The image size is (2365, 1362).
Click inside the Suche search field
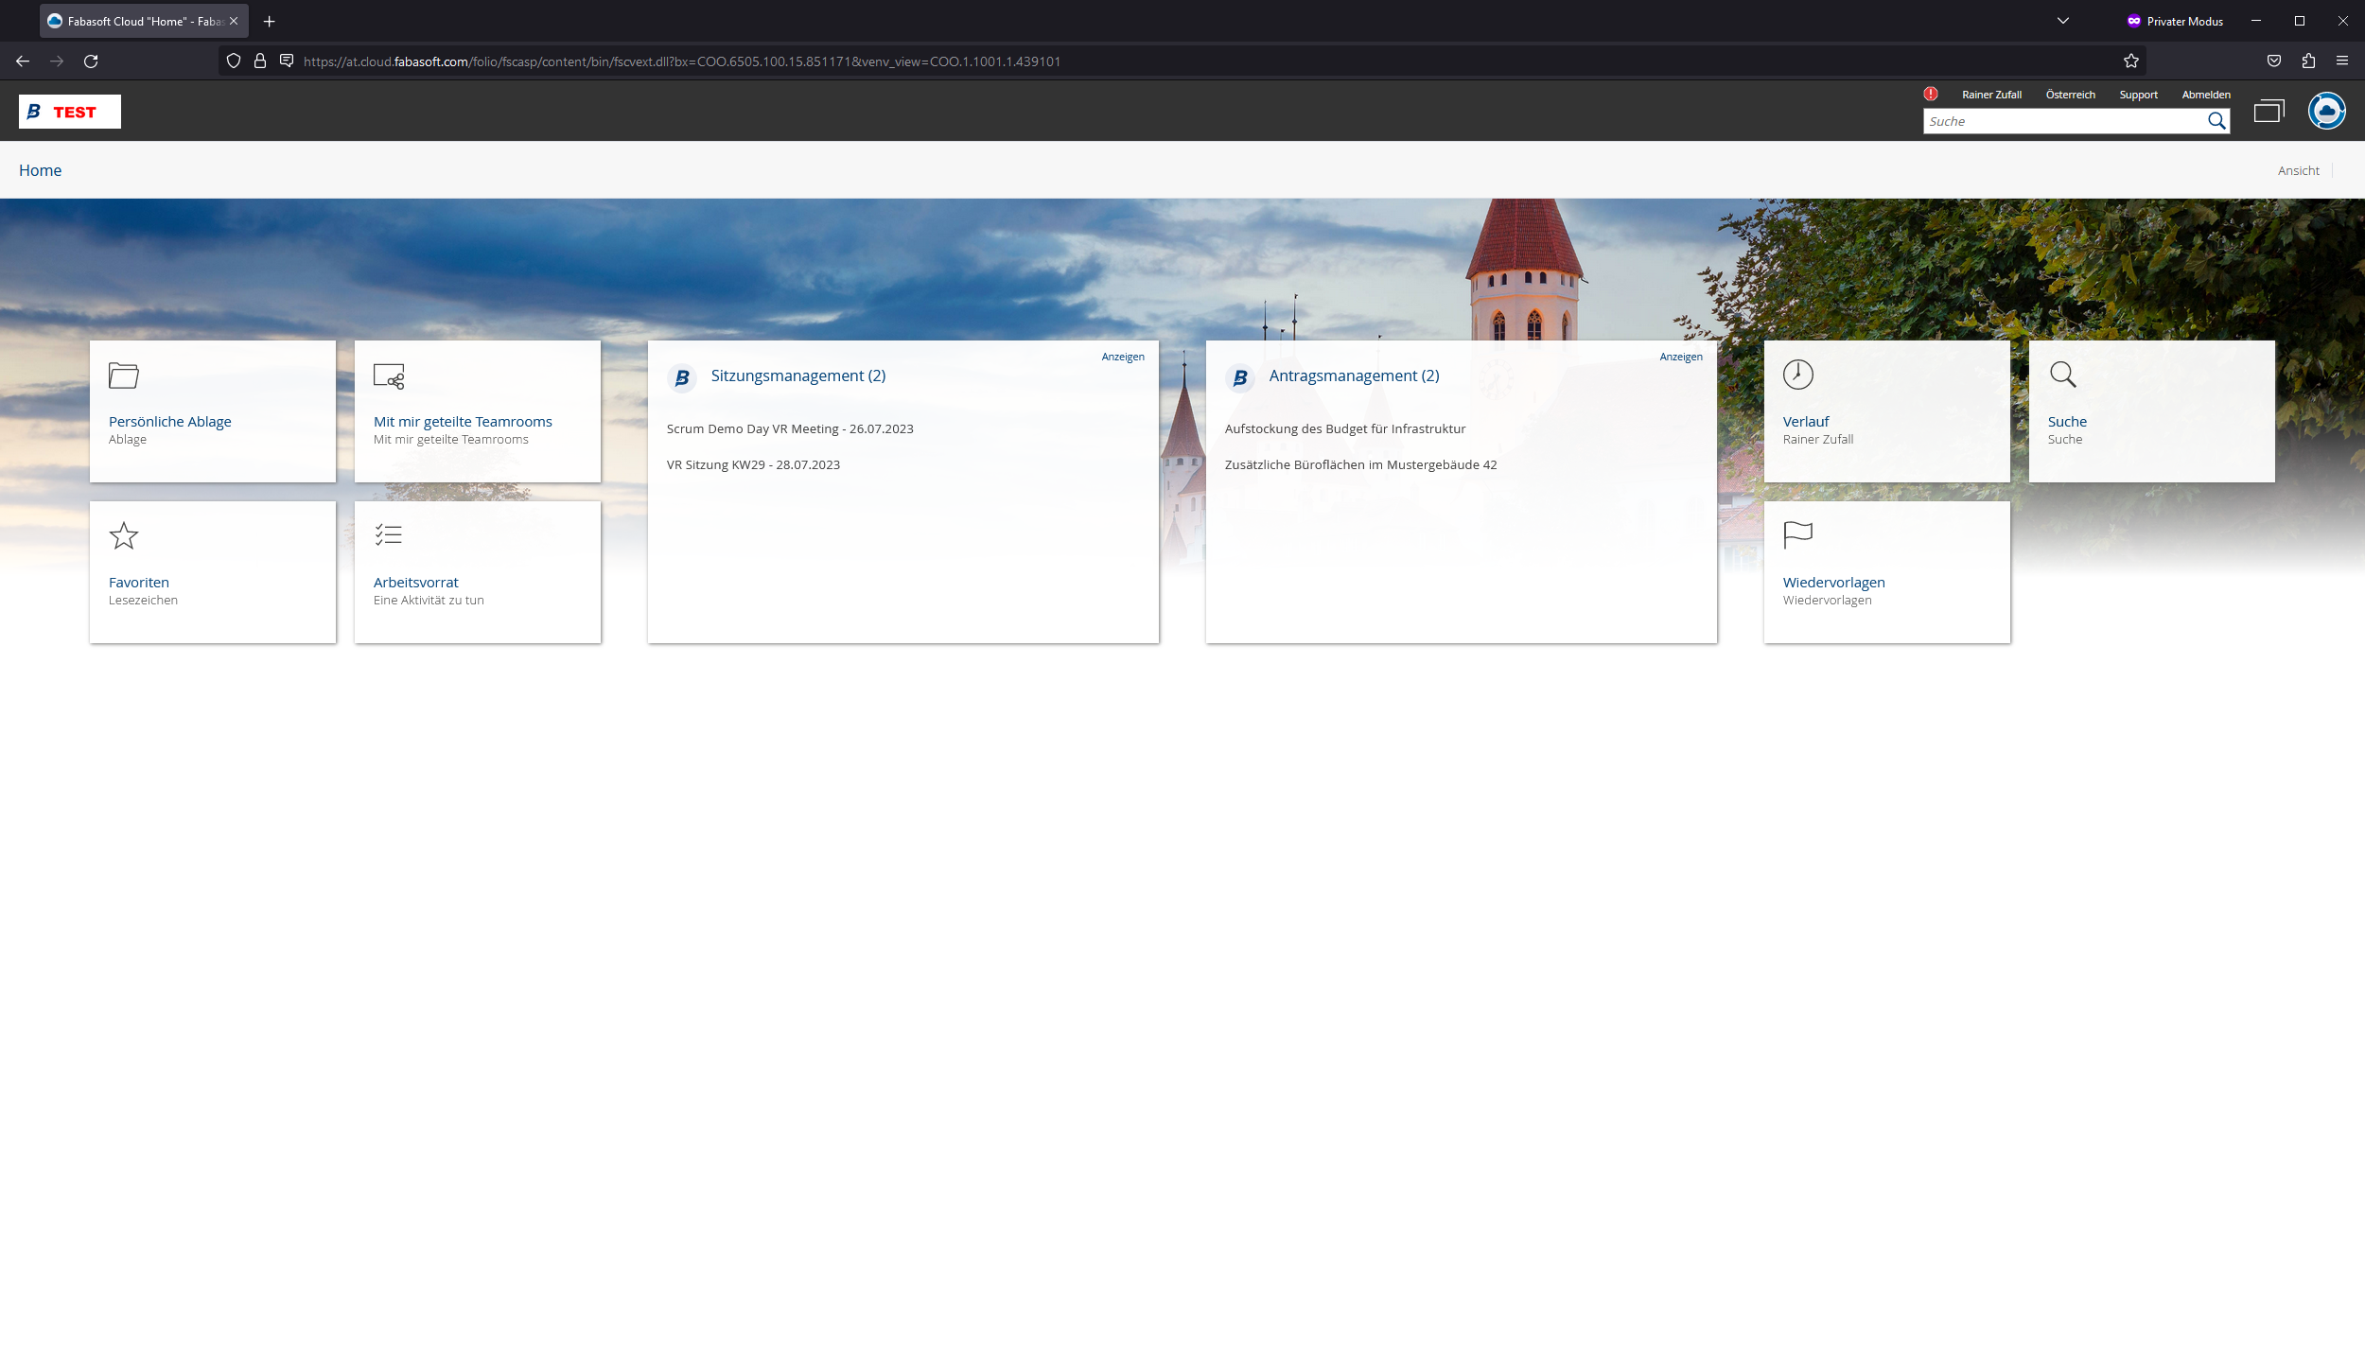[x=2034, y=120]
